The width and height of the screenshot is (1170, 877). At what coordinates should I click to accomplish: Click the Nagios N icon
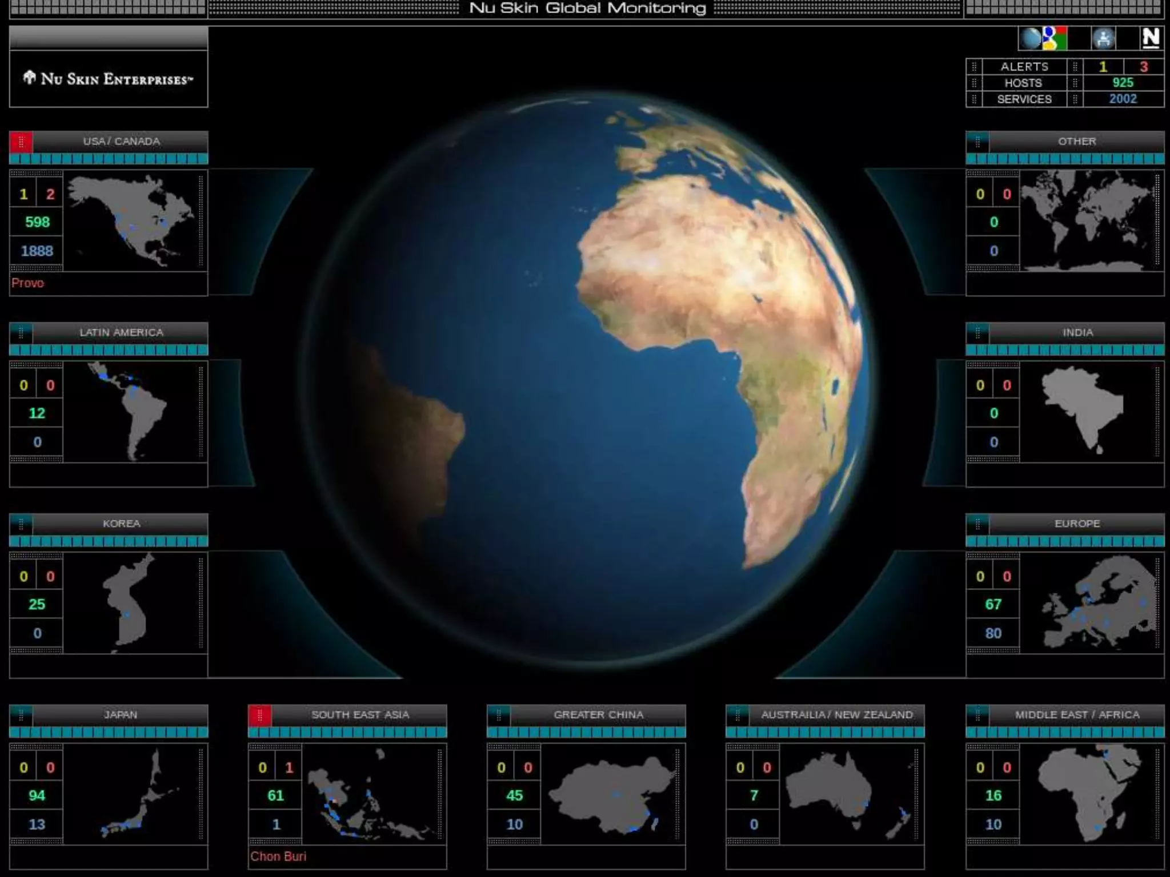(1151, 39)
